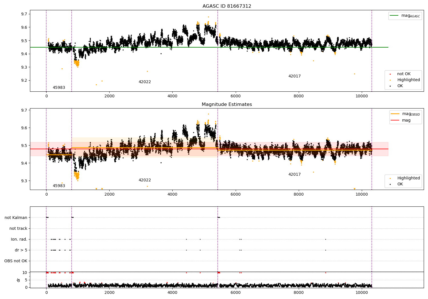Click the "5" tick on the dr axis
The width and height of the screenshot is (428, 299).
click(x=26, y=280)
